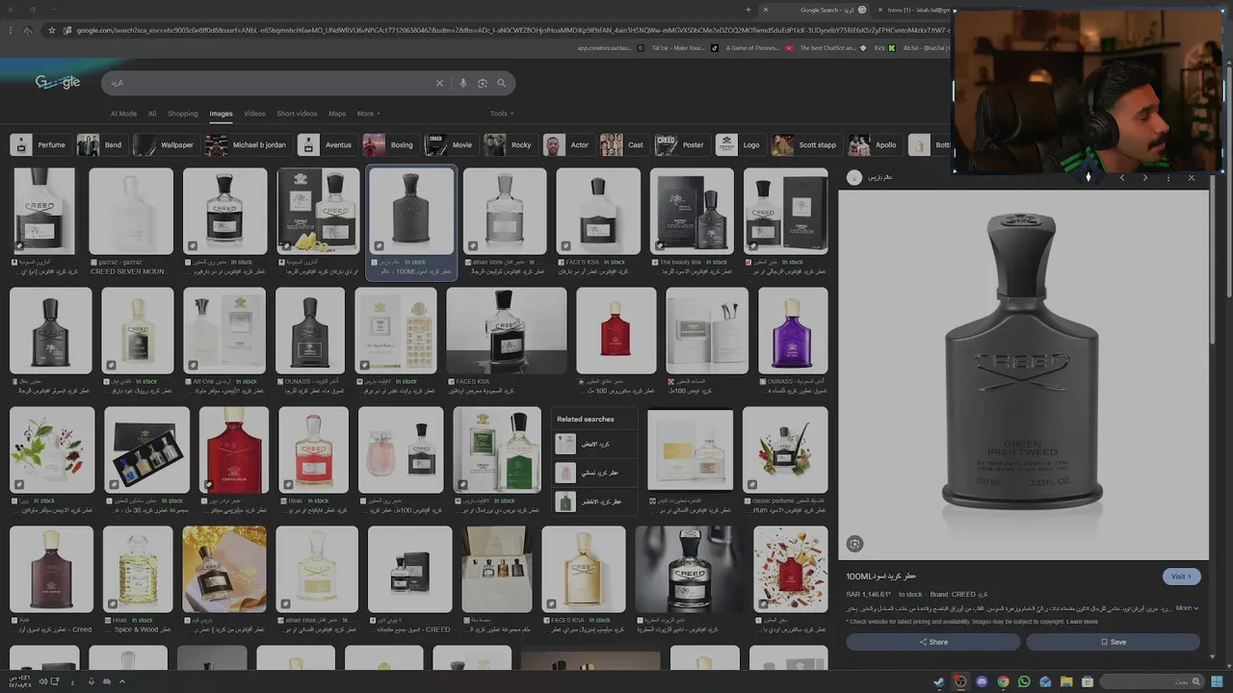Show the next image in preview panel
Screen dimensions: 1233x693
[x=1144, y=177]
